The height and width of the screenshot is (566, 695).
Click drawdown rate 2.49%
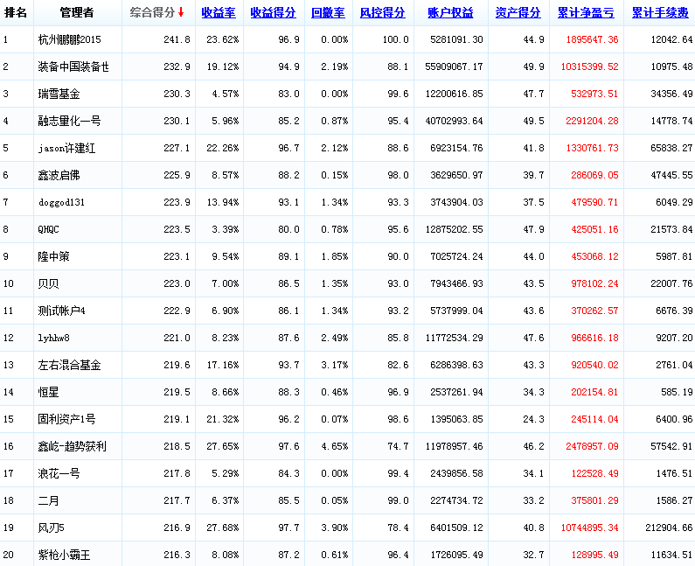[x=335, y=338]
